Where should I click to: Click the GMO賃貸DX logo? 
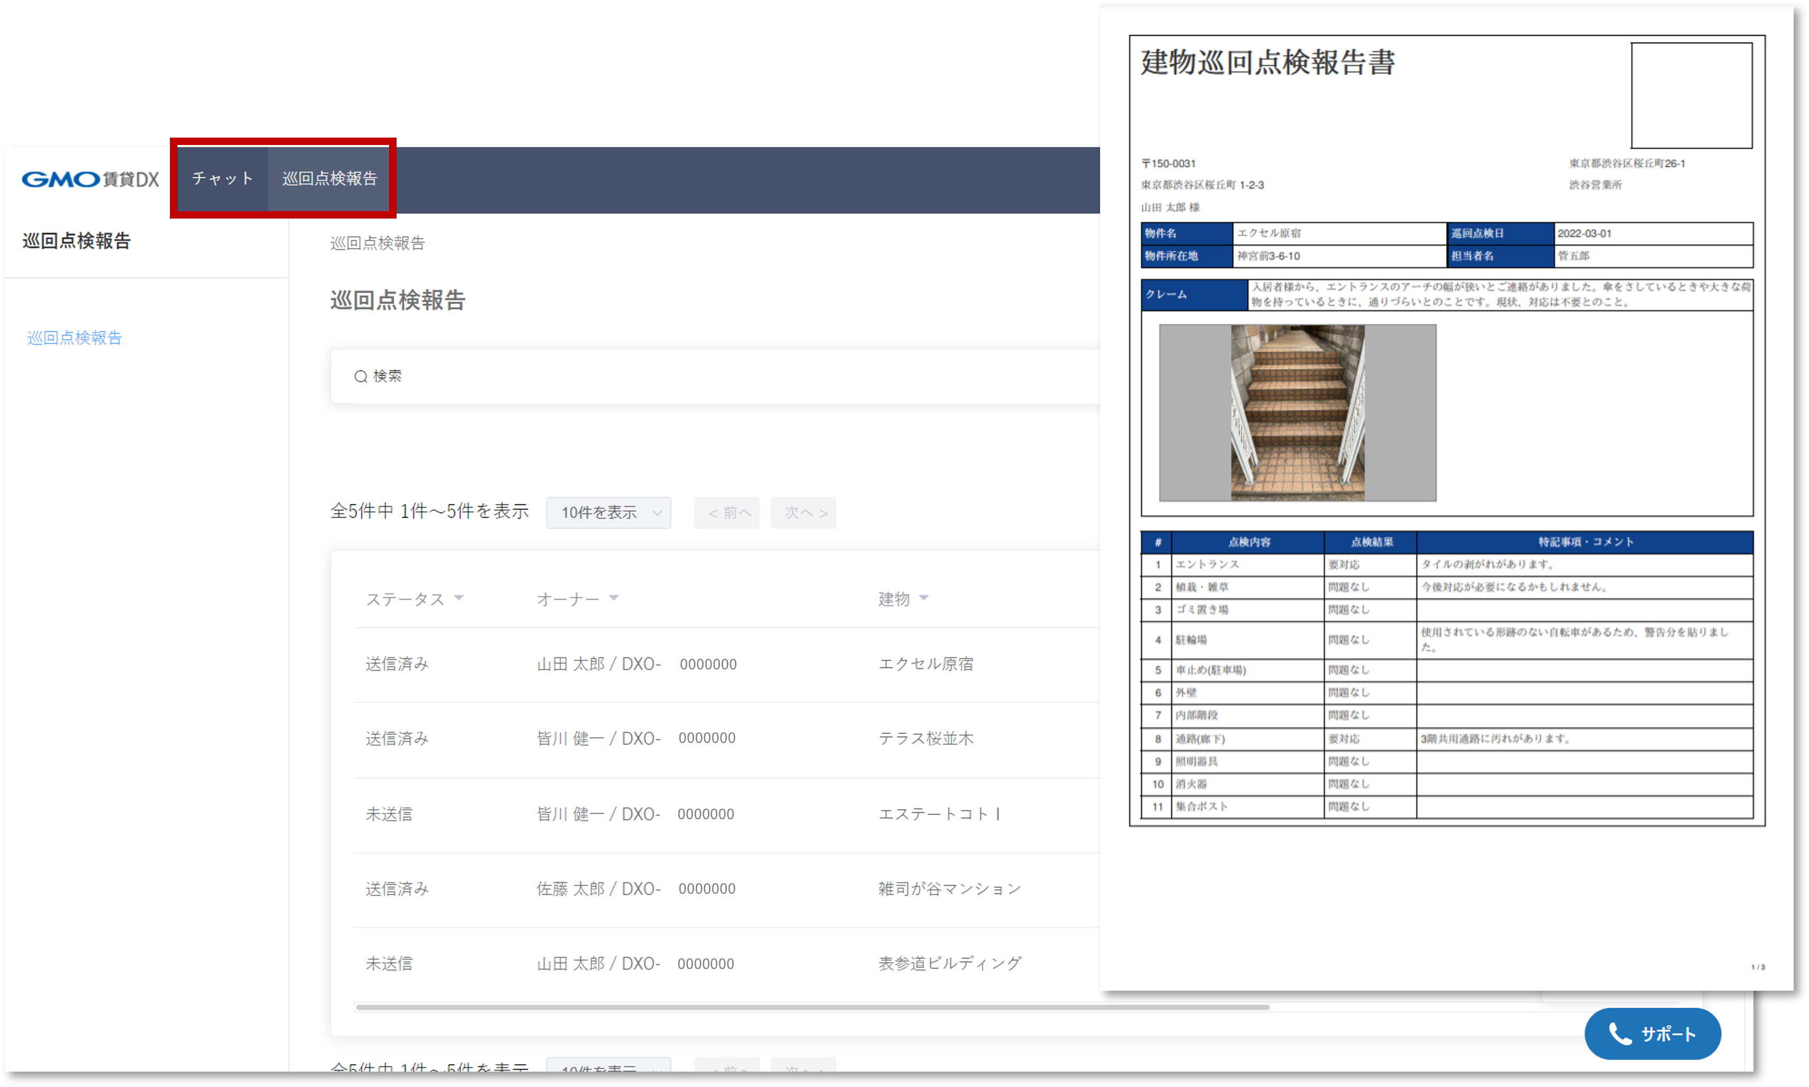[89, 179]
